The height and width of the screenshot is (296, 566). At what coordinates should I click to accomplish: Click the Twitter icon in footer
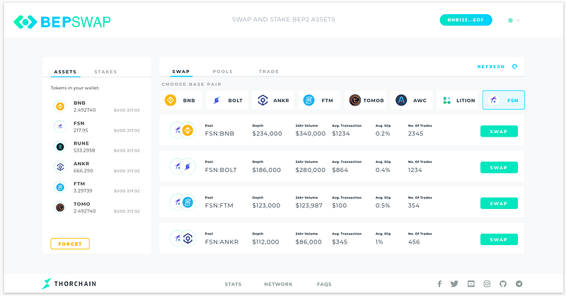tap(454, 284)
